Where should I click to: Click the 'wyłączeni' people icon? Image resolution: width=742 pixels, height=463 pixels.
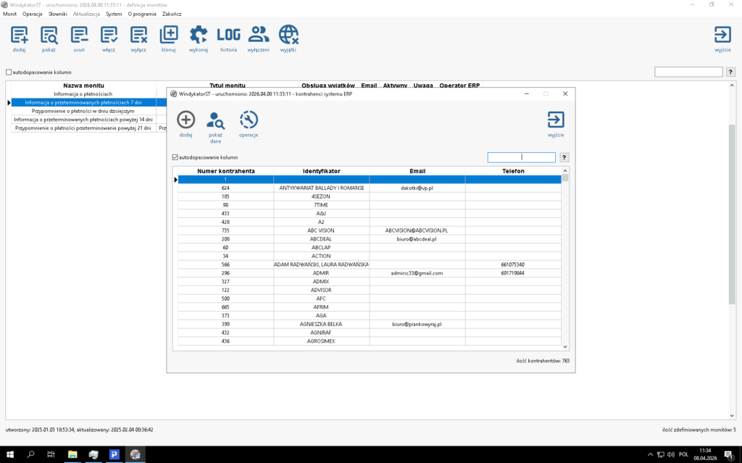pos(259,38)
